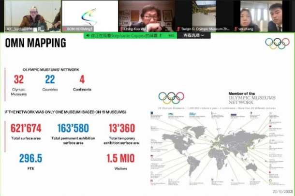Select the Tianjin D. Olympic Museum video tile

point(204,16)
